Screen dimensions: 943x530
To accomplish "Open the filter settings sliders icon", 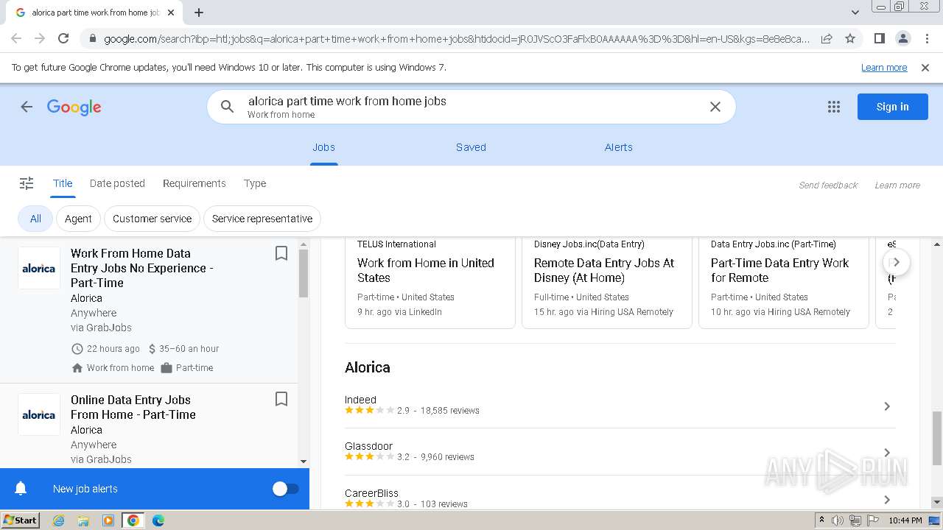I will [27, 183].
